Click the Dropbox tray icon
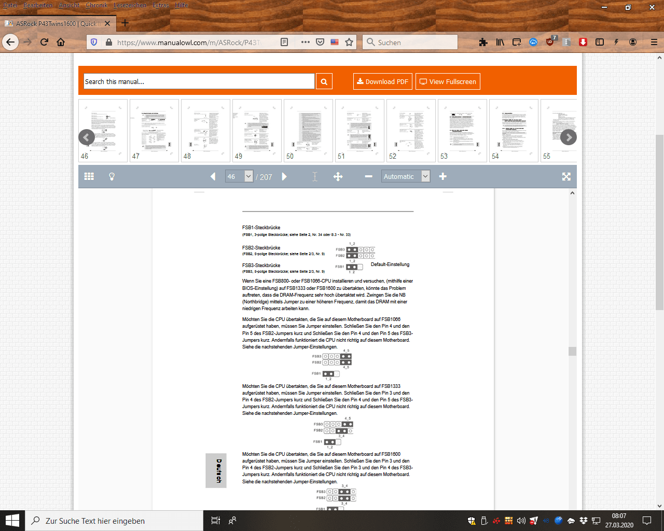This screenshot has width=664, height=531. click(x=584, y=521)
